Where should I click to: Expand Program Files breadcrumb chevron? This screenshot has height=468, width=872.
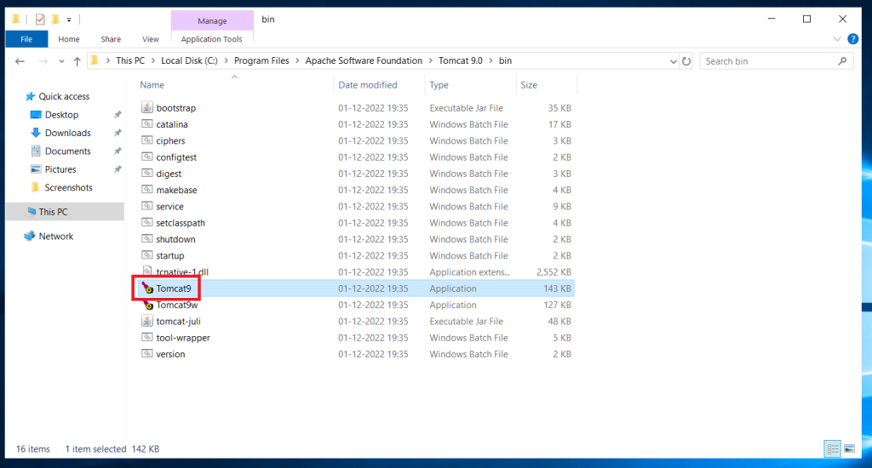pyautogui.click(x=297, y=60)
